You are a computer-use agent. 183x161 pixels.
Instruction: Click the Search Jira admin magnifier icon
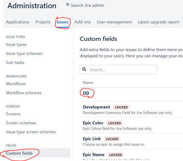(68, 5)
